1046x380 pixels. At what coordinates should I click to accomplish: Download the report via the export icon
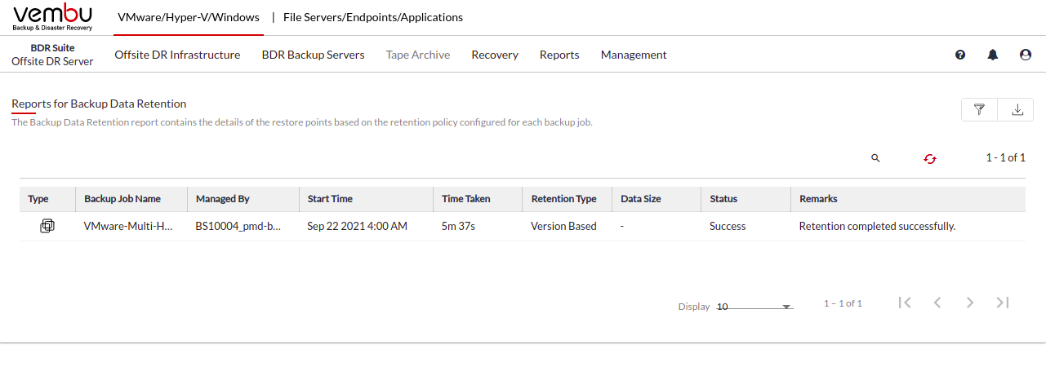[x=1017, y=109]
